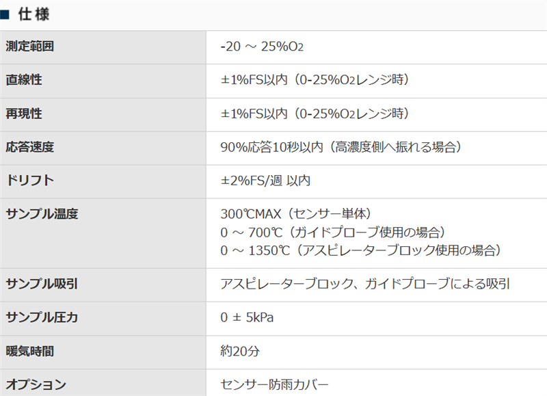Select the ドリフト row label
The image size is (547, 396).
pos(29,181)
